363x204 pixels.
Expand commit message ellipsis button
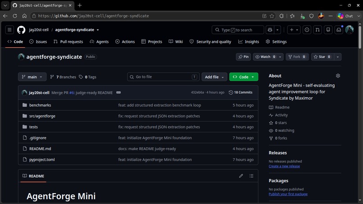pos(118,92)
